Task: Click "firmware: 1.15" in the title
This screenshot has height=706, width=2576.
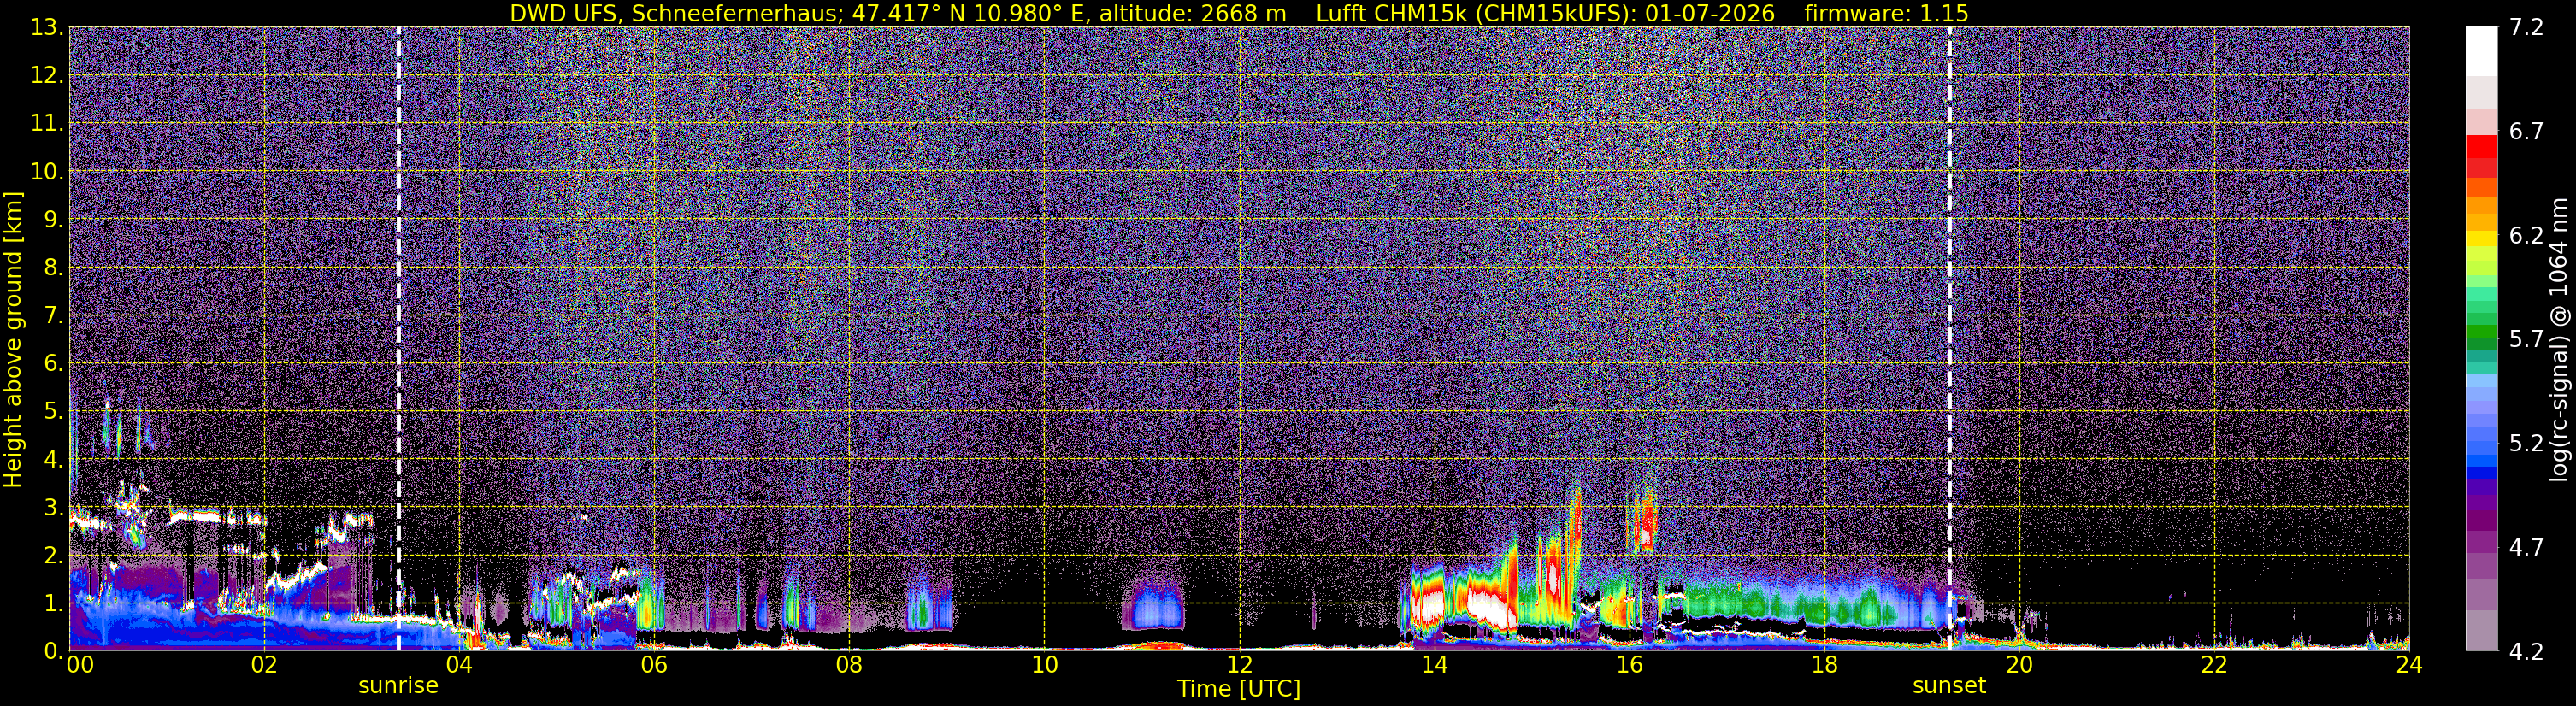Action: [1887, 13]
